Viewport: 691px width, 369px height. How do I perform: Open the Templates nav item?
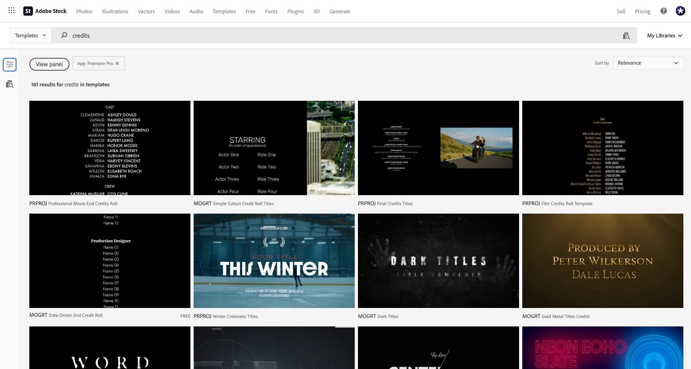[224, 11]
